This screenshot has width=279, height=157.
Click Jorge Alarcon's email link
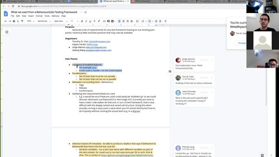[x=96, y=48]
